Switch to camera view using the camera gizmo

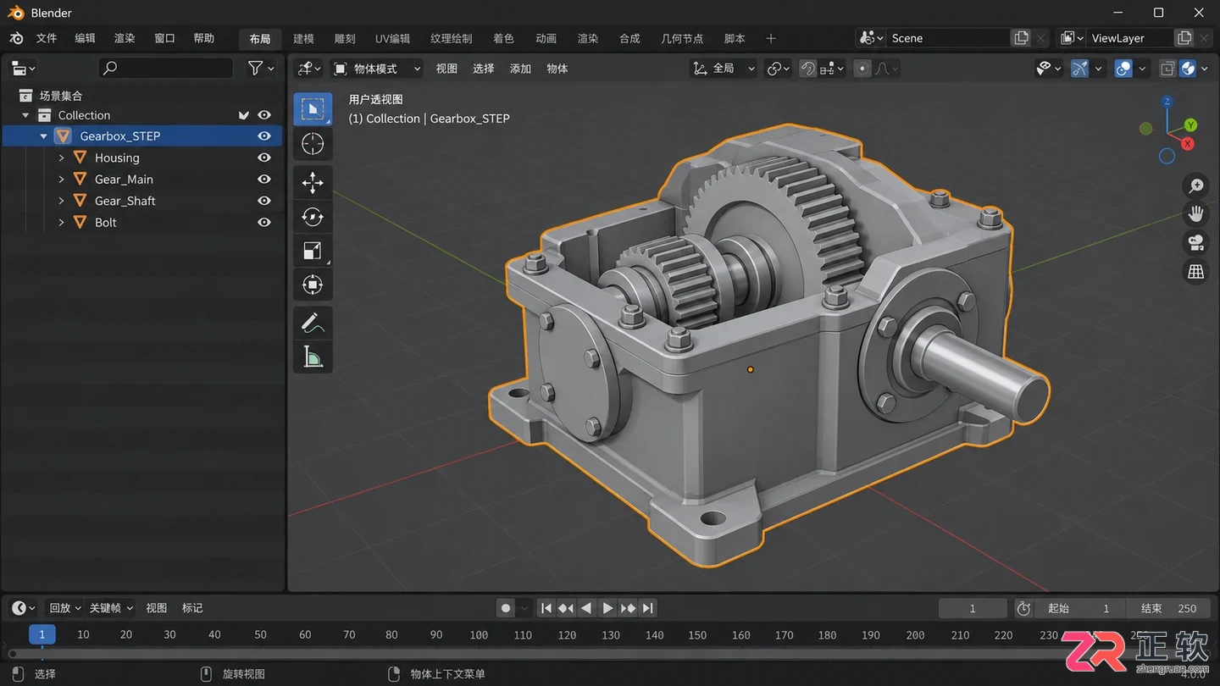[1195, 242]
